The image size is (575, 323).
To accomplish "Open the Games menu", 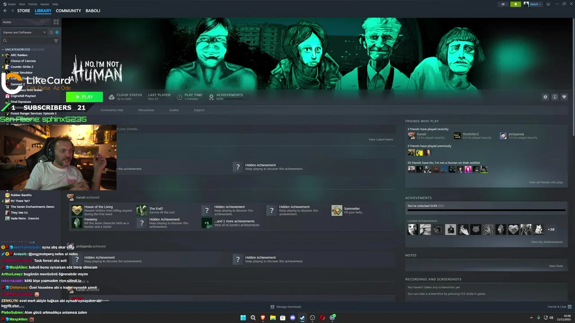I will pos(45,4).
